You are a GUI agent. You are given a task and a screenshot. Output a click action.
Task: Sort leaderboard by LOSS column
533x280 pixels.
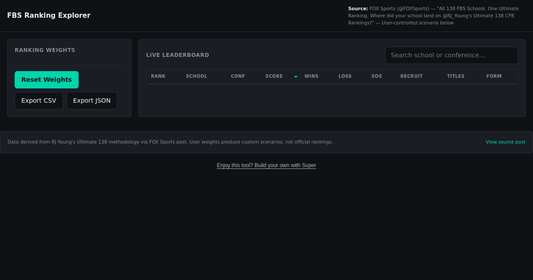tap(345, 76)
